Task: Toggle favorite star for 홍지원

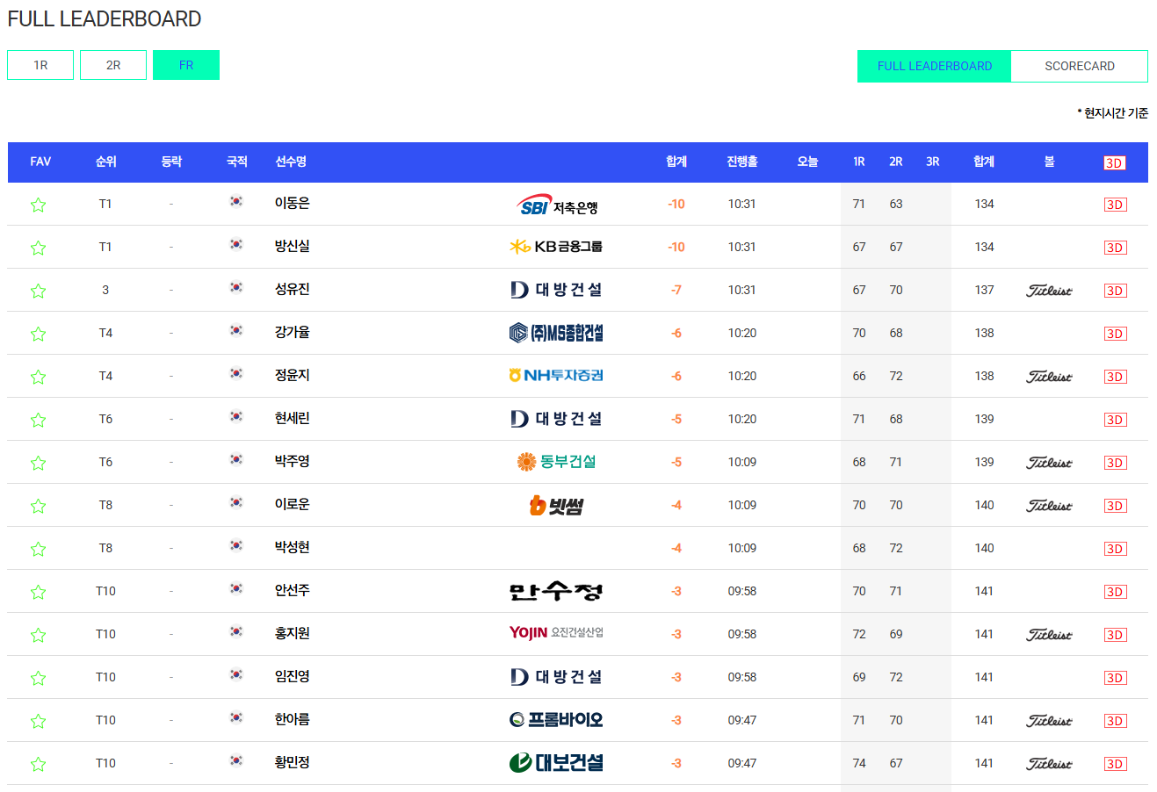Action: 38,635
